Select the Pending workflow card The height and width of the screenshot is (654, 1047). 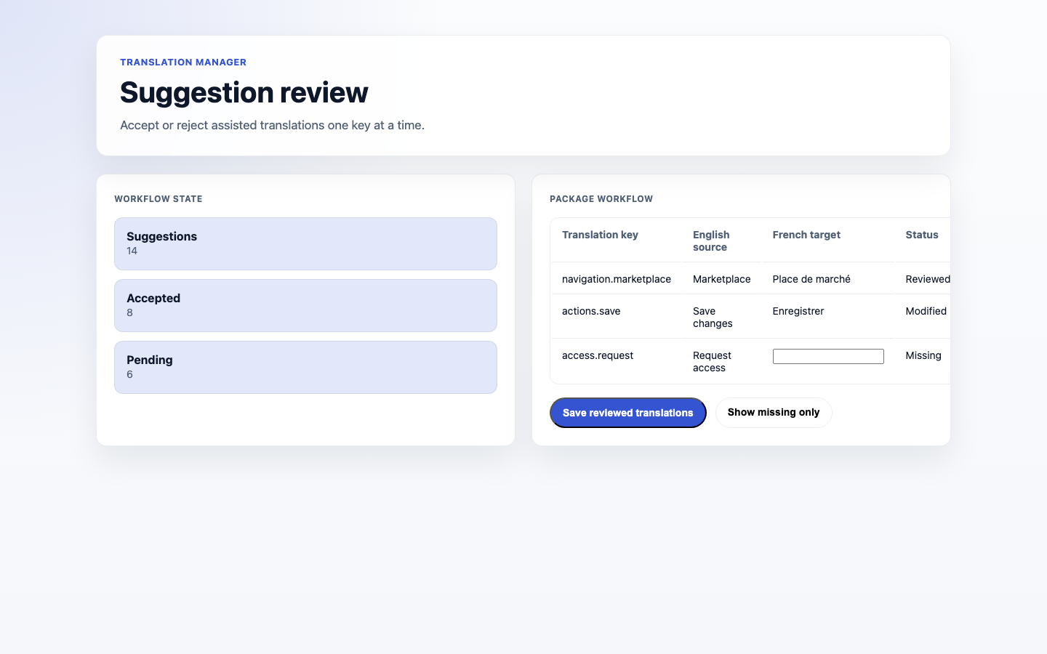coord(305,367)
